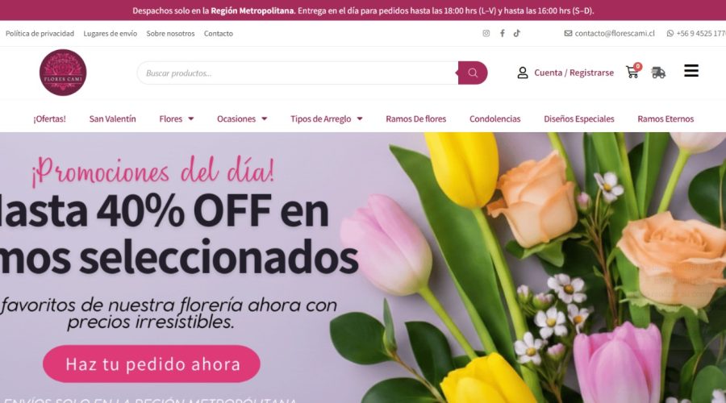The width and height of the screenshot is (726, 403).
Task: Go to Condolencias category
Action: [x=495, y=119]
